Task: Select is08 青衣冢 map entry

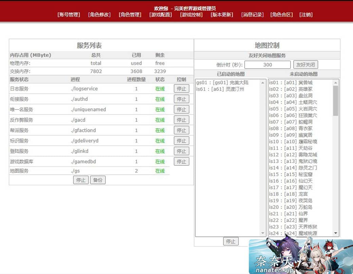Action: pyautogui.click(x=300, y=128)
